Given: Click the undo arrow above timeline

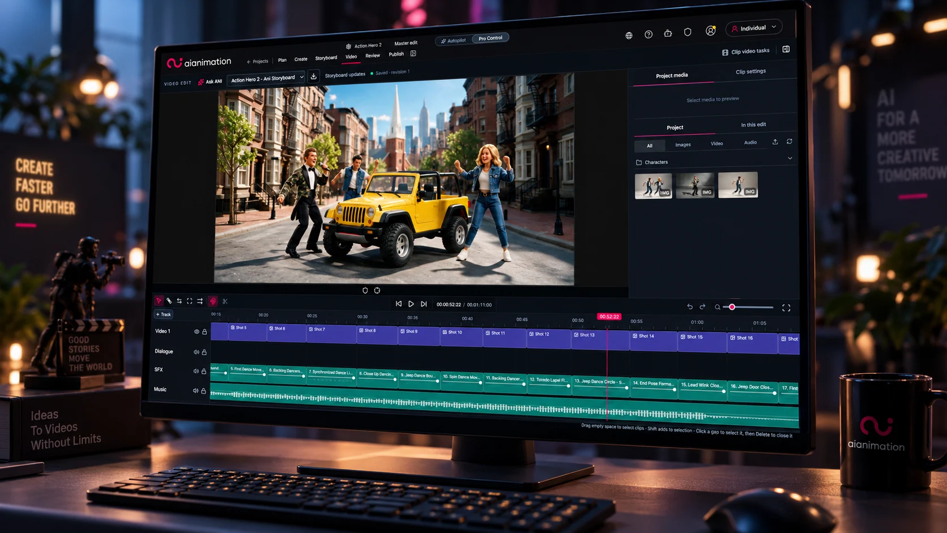Looking at the screenshot, I should pos(690,306).
